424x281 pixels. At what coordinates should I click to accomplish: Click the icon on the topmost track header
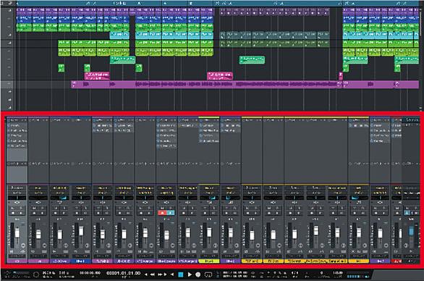click(x=9, y=11)
